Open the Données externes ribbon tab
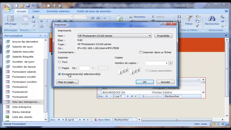231x130 pixels. (x=58, y=11)
